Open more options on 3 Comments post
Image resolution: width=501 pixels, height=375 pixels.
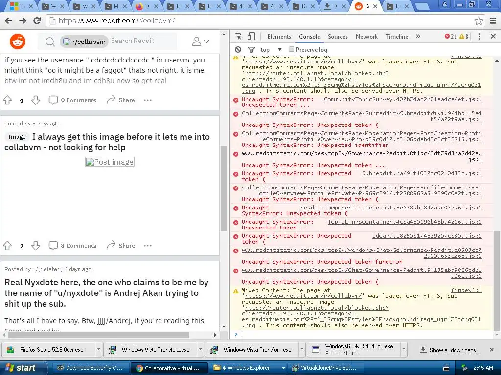148,246
